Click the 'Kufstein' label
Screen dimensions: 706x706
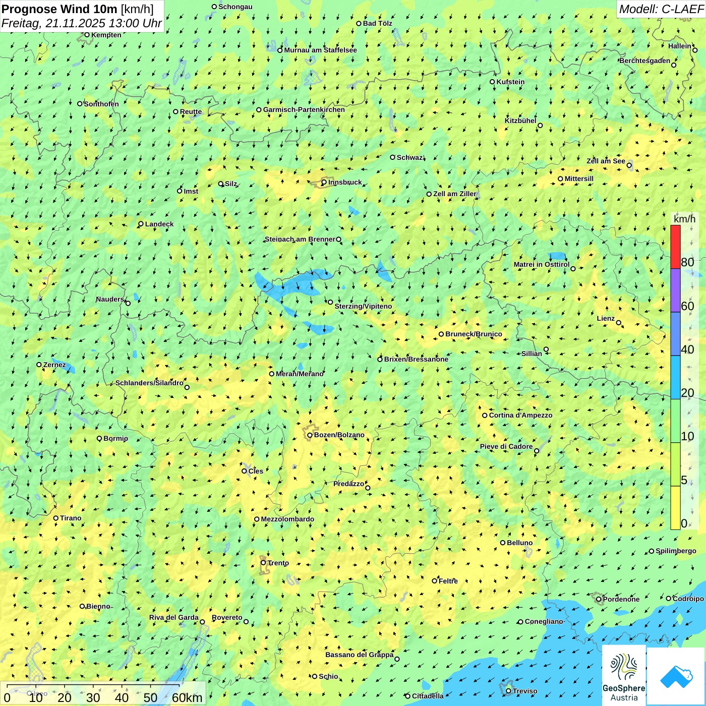coord(511,82)
